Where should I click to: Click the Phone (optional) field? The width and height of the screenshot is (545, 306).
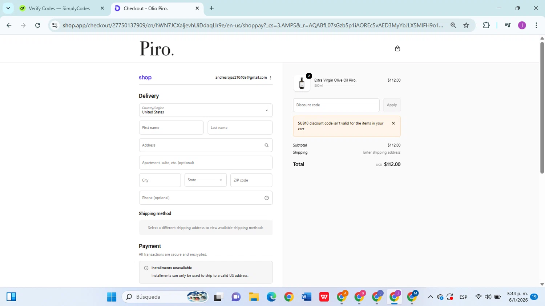coord(206,198)
